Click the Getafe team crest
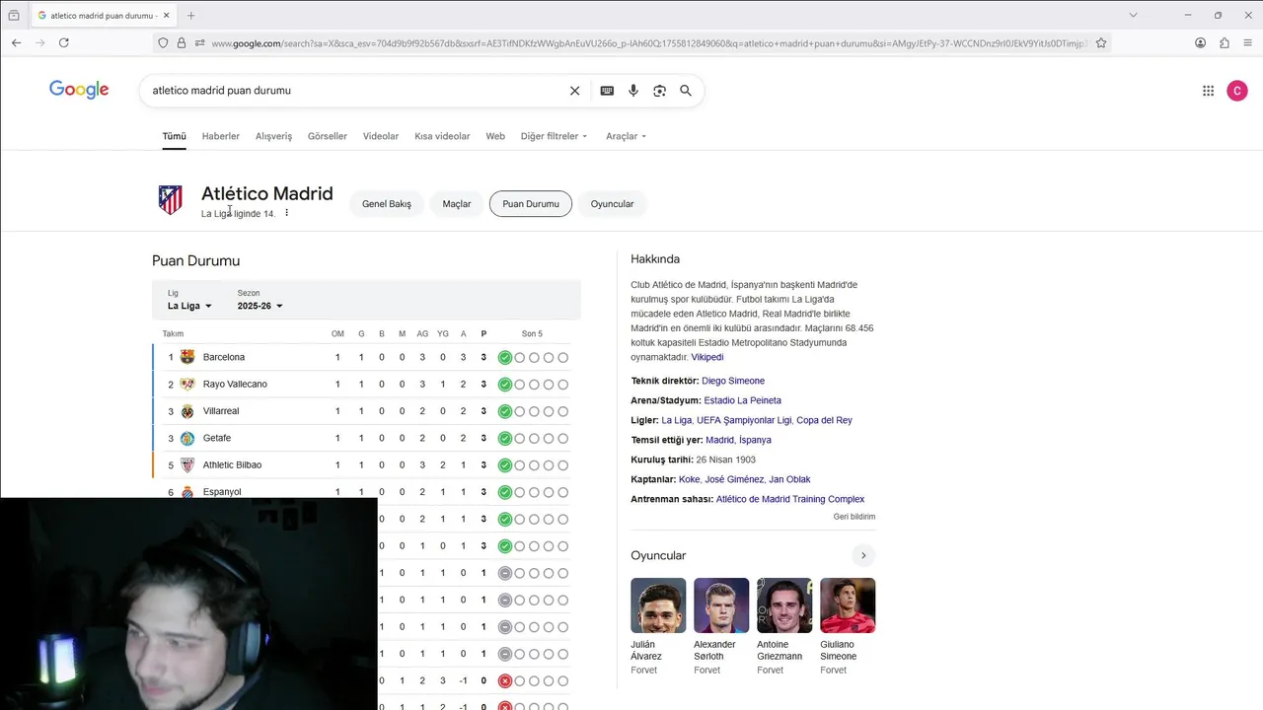 click(187, 438)
